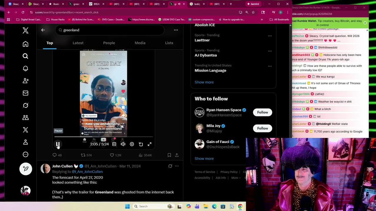376x211 pixels.
Task: Share the video post
Action: (x=177, y=155)
